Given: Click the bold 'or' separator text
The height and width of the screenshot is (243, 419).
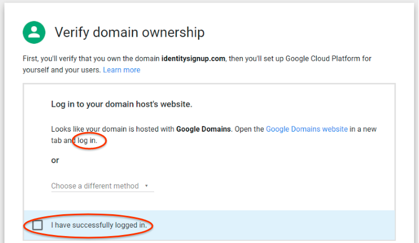Looking at the screenshot, I should [55, 160].
